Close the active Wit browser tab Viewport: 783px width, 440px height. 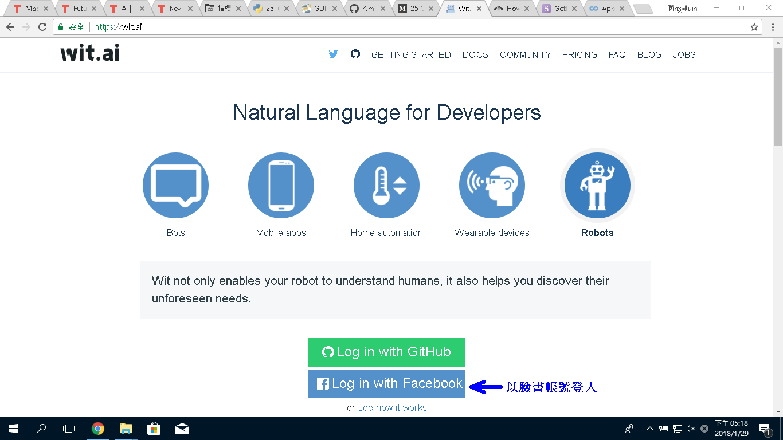pyautogui.click(x=478, y=9)
